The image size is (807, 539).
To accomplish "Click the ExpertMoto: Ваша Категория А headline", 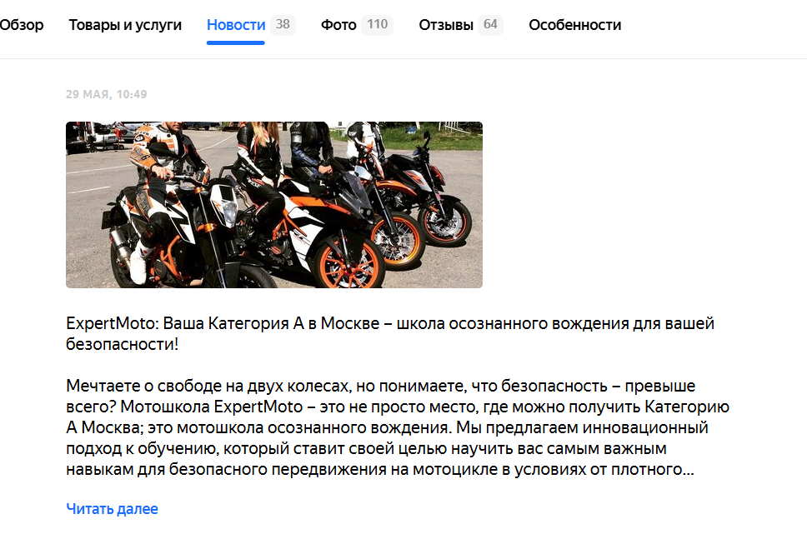I will coord(390,333).
